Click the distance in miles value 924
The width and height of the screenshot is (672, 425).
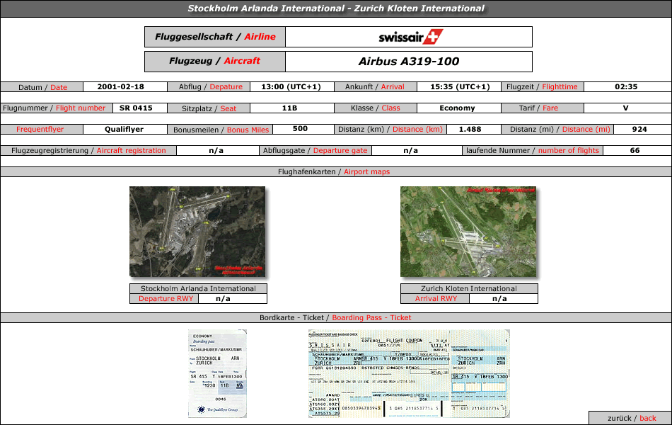pyautogui.click(x=639, y=129)
